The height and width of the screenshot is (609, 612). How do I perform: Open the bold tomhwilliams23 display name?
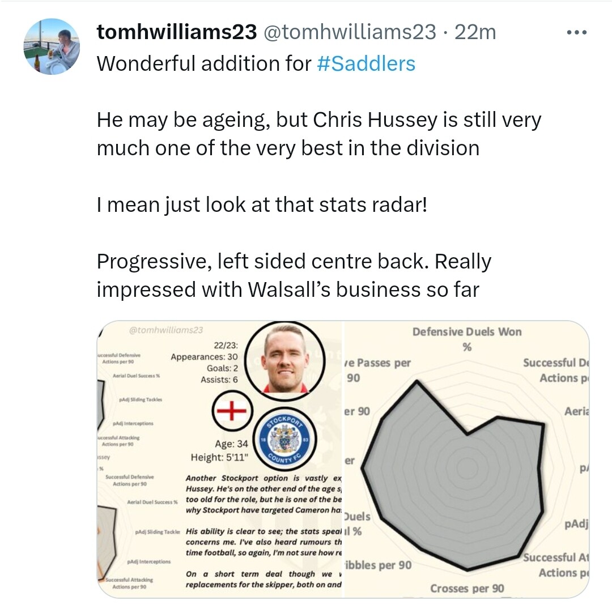tap(177, 32)
